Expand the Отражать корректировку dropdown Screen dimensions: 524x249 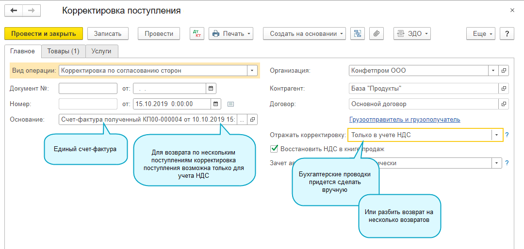(496, 135)
